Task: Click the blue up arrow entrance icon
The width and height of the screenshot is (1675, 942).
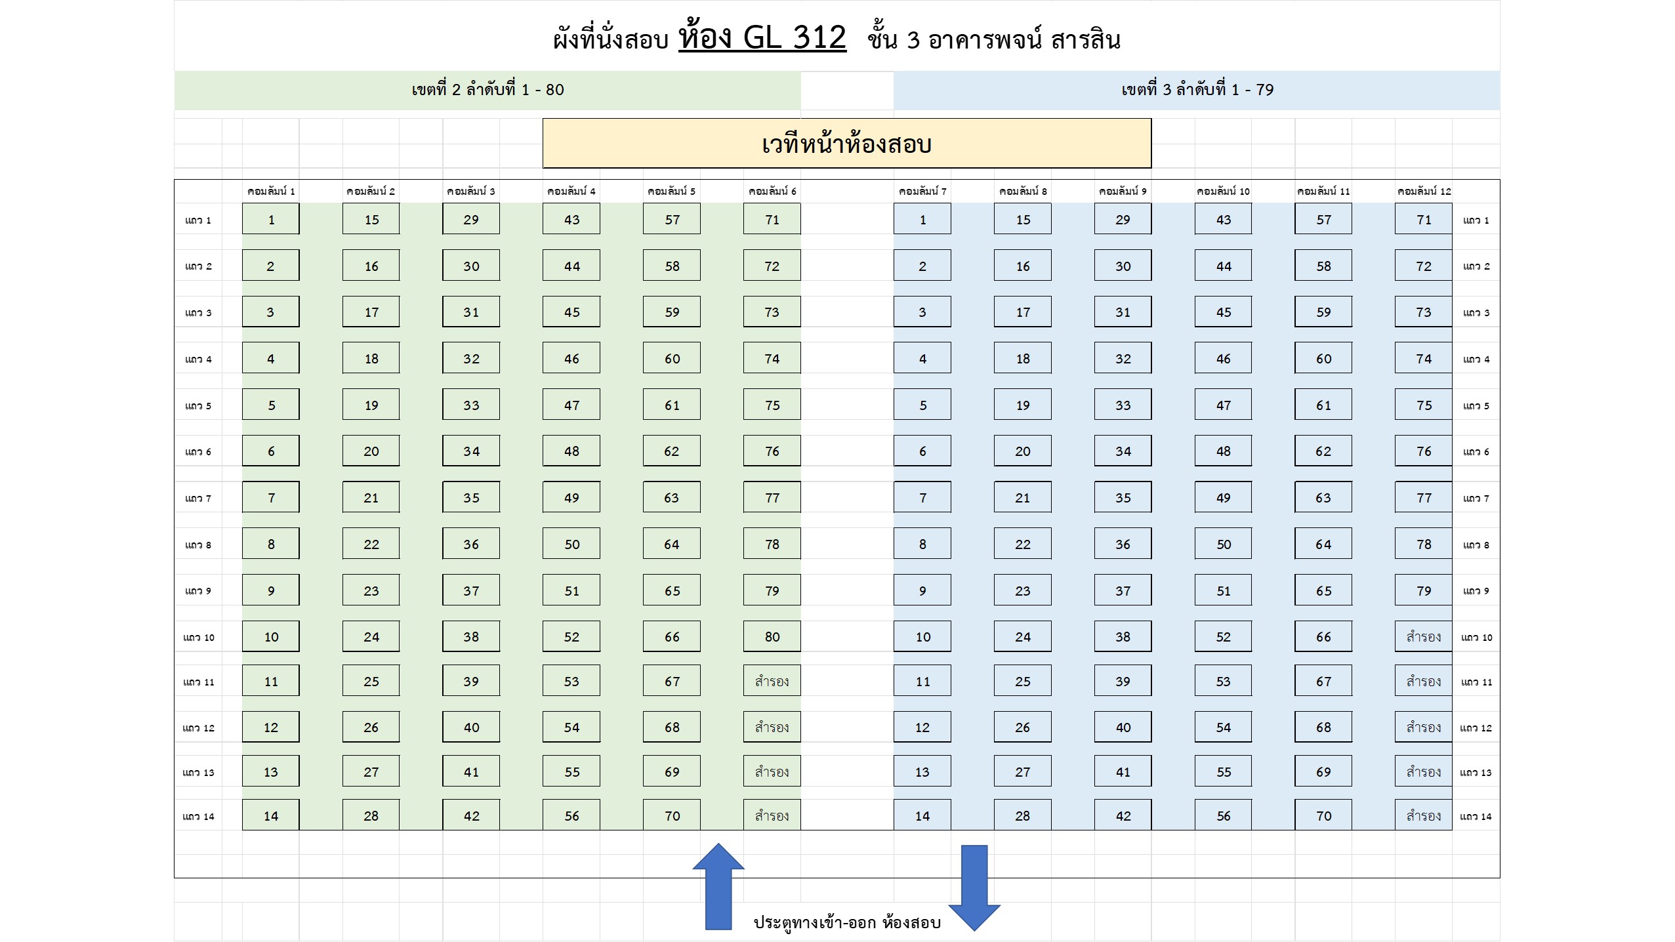Action: pos(718,887)
